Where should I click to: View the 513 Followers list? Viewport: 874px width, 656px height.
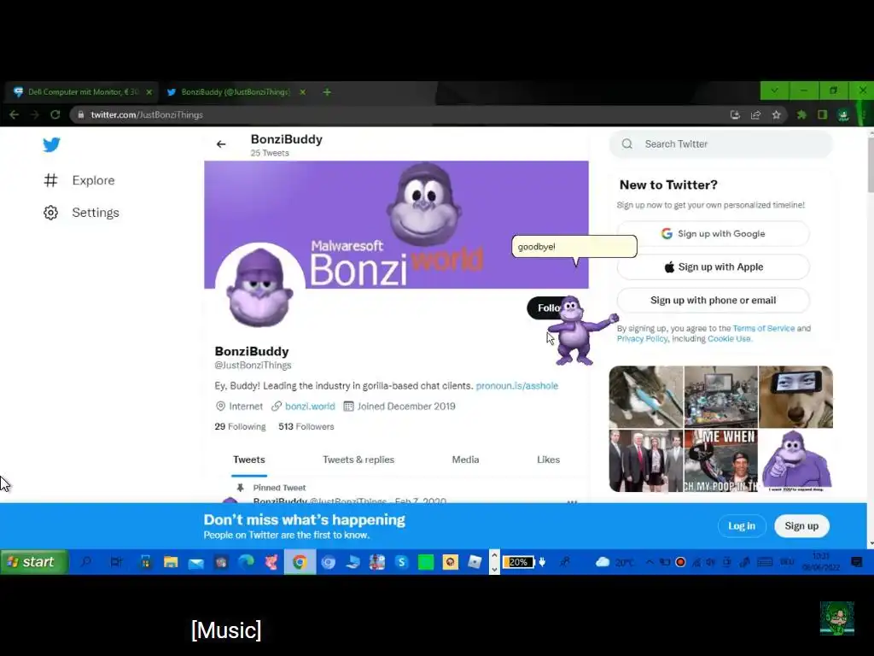click(x=306, y=427)
